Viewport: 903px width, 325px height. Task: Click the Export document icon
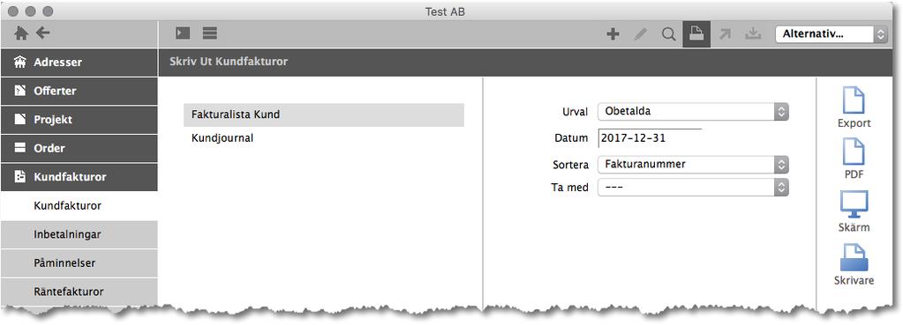(854, 107)
